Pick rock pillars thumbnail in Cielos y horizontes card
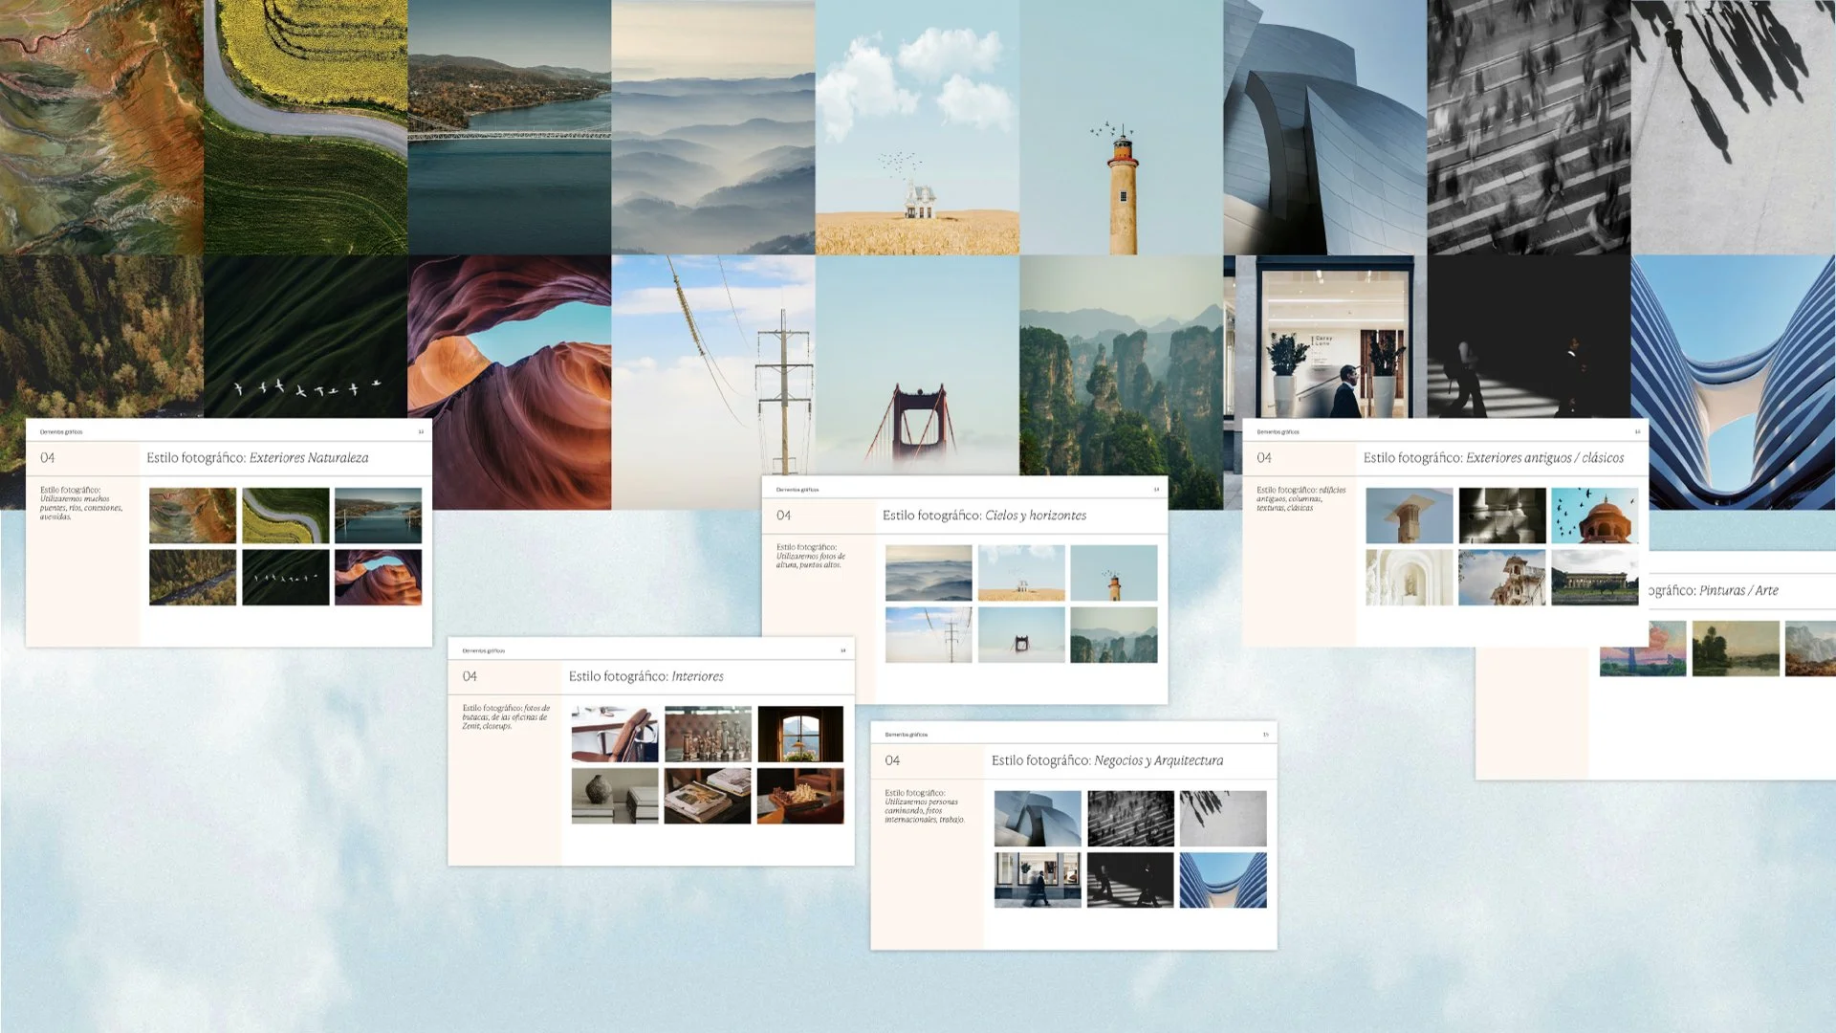The height and width of the screenshot is (1033, 1836). click(1114, 635)
